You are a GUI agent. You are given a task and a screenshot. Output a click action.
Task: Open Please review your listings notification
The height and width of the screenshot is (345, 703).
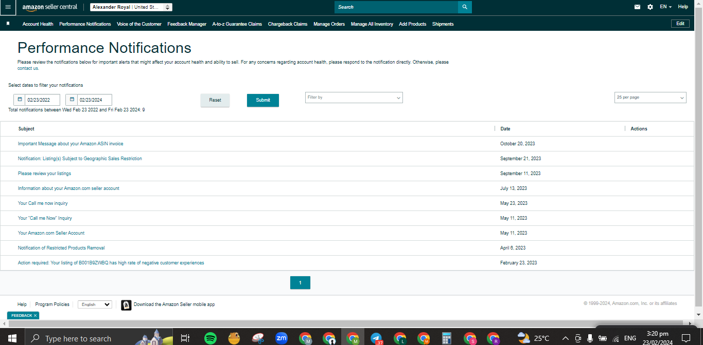(44, 174)
